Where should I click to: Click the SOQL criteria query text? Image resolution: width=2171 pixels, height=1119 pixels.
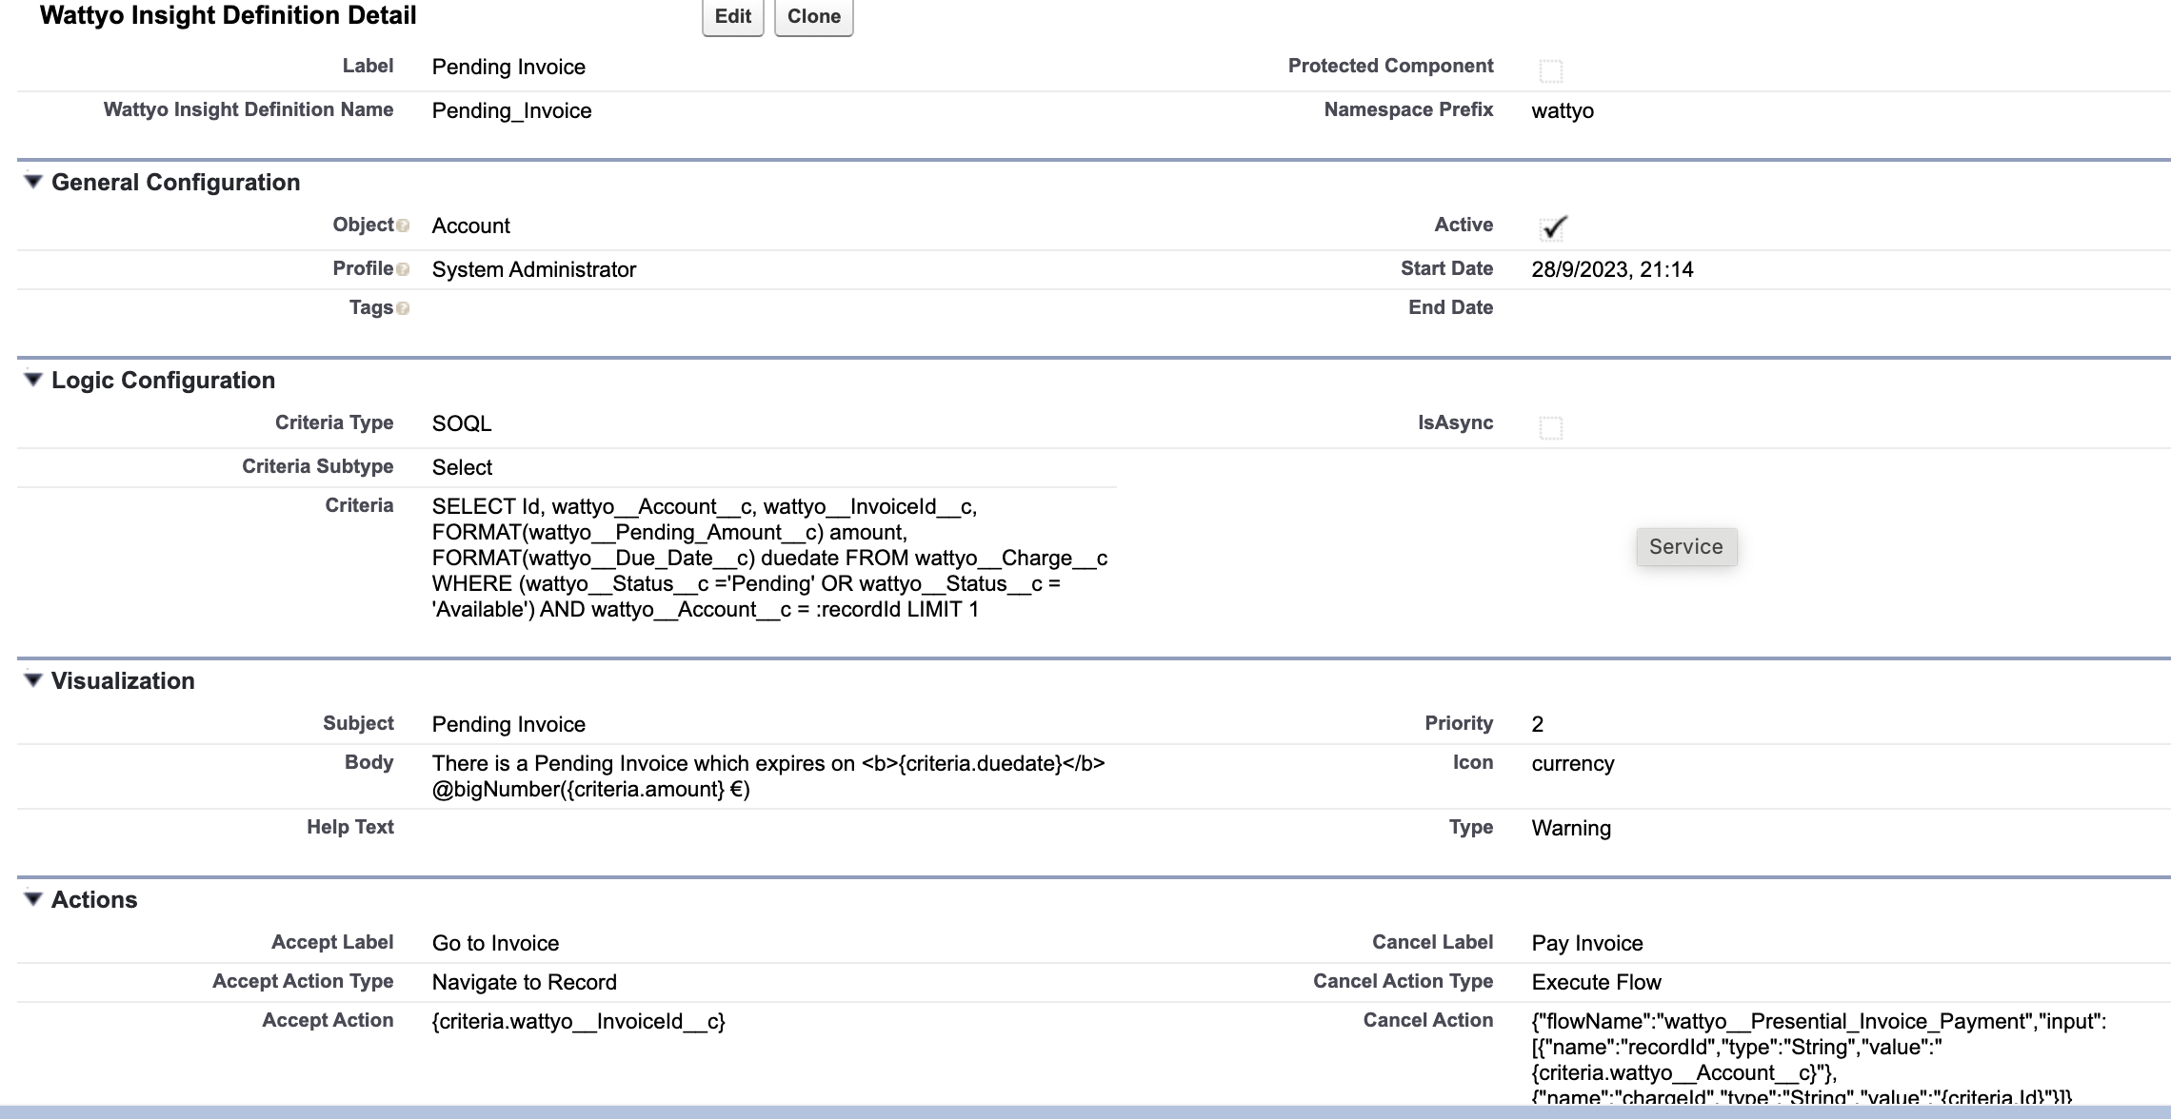click(x=769, y=558)
